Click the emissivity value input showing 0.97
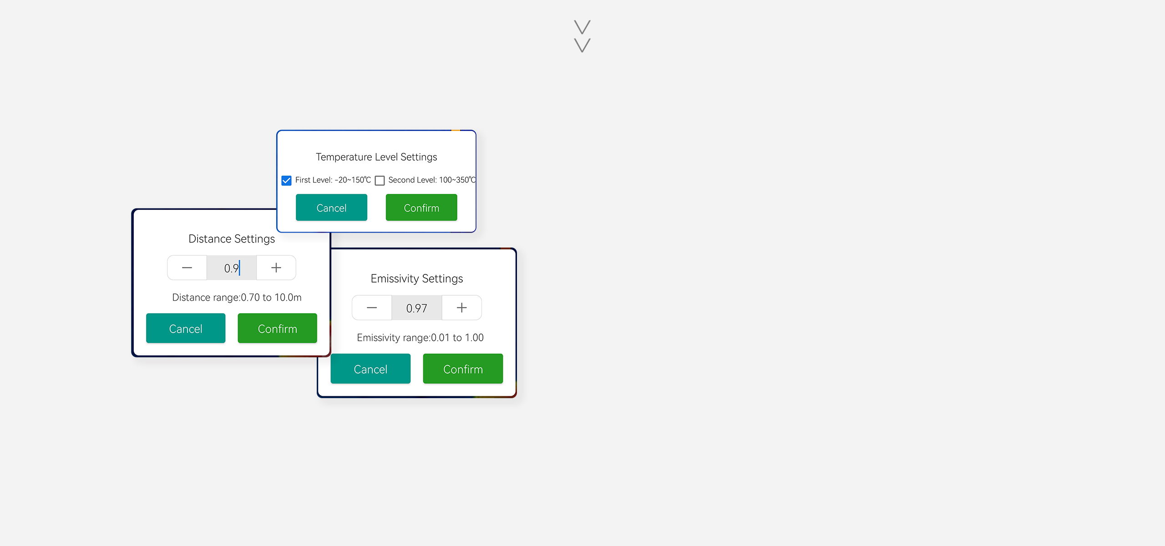 pos(415,308)
